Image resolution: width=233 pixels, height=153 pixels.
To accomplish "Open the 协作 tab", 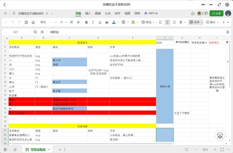I will (117, 13).
